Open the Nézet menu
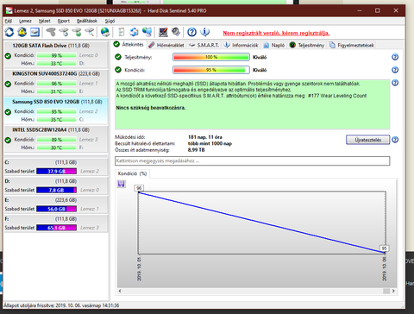The image size is (414, 314). pos(45,21)
